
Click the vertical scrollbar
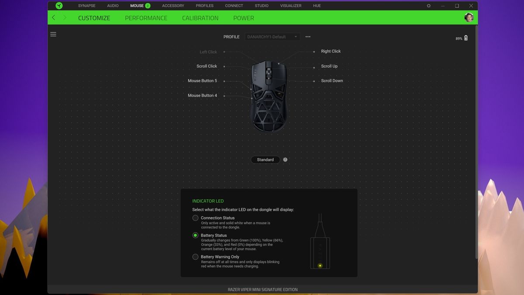tap(476, 142)
